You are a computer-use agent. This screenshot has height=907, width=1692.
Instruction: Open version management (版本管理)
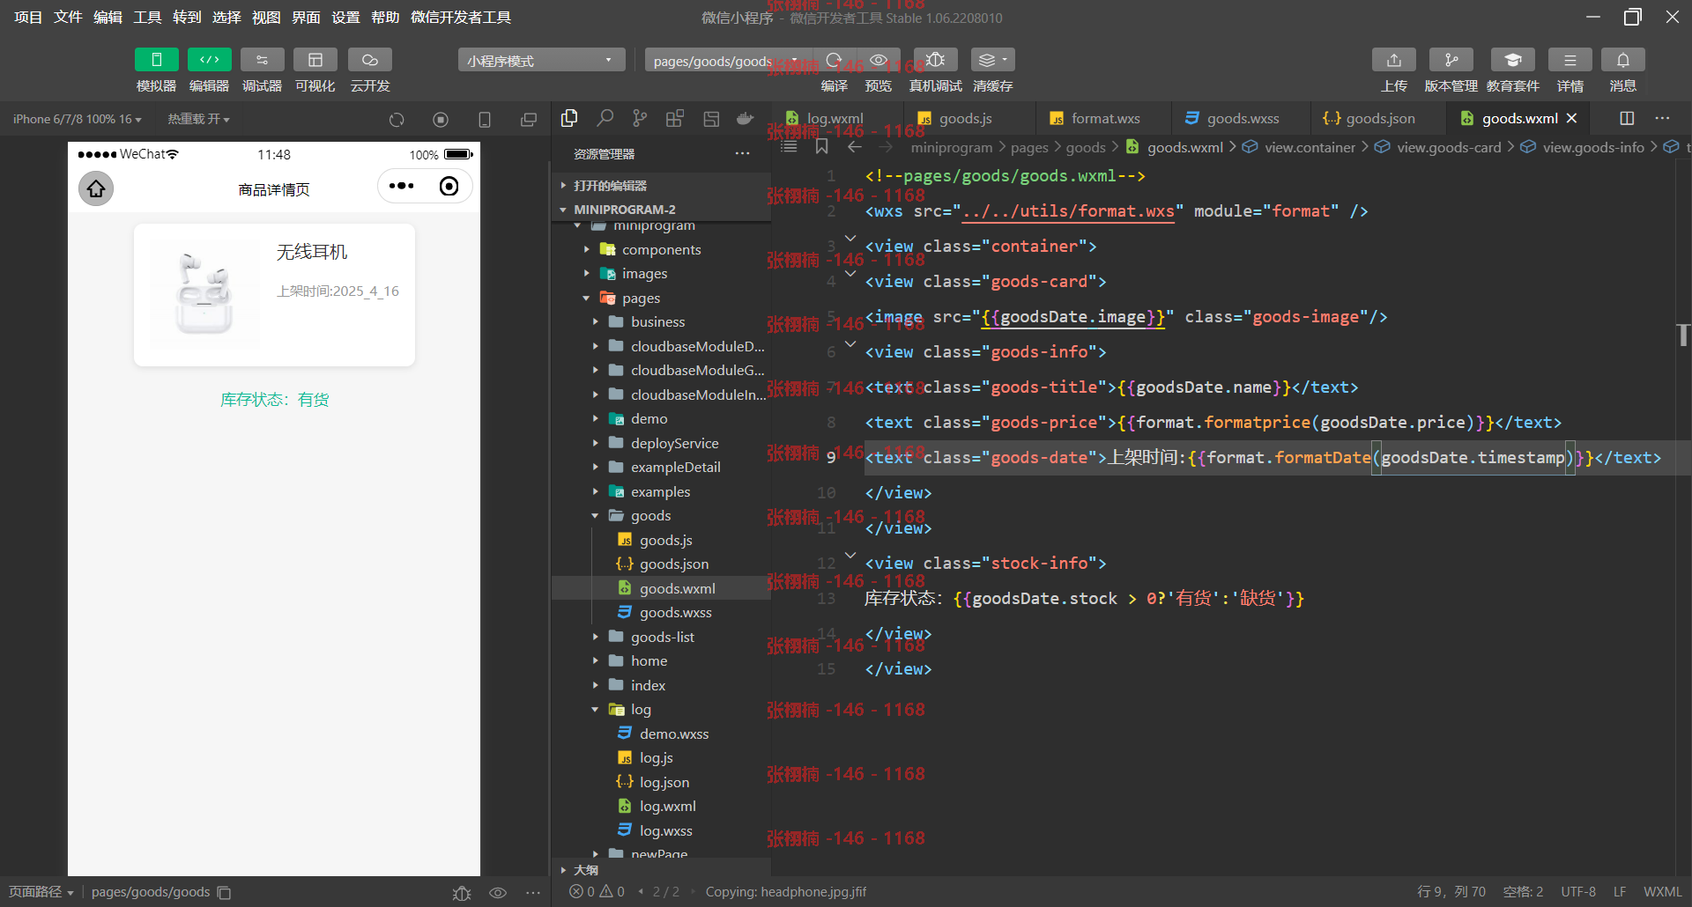tap(1451, 60)
